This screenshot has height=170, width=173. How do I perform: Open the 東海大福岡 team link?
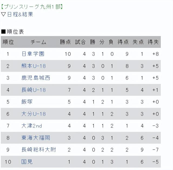(36, 138)
